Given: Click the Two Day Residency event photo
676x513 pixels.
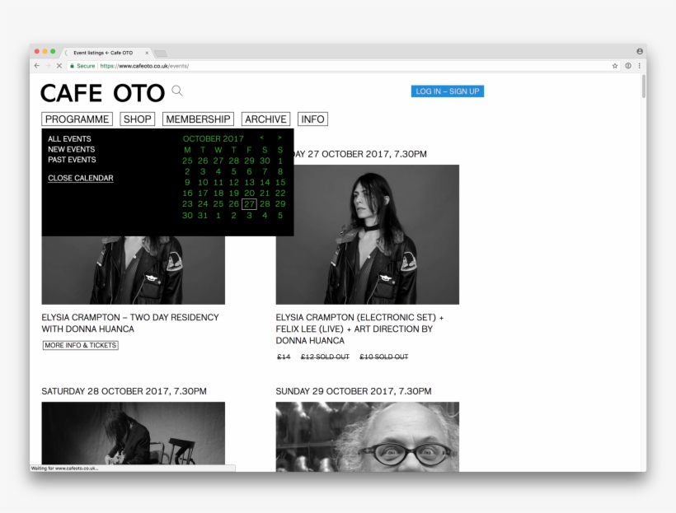Looking at the screenshot, I should [134, 270].
